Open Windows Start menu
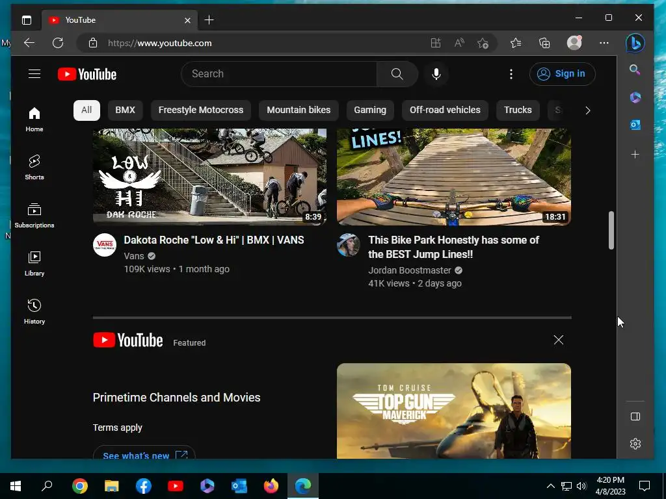This screenshot has width=666, height=499. [x=16, y=486]
